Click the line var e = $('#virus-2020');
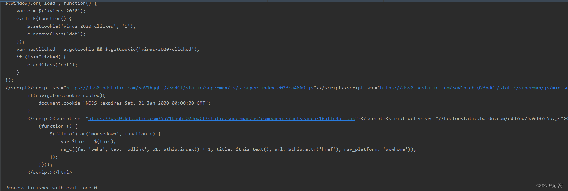 tap(51, 11)
